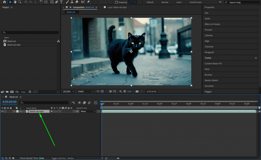Open the Parent & Link None dropdown
This screenshot has width=261, height=160.
[x=88, y=111]
